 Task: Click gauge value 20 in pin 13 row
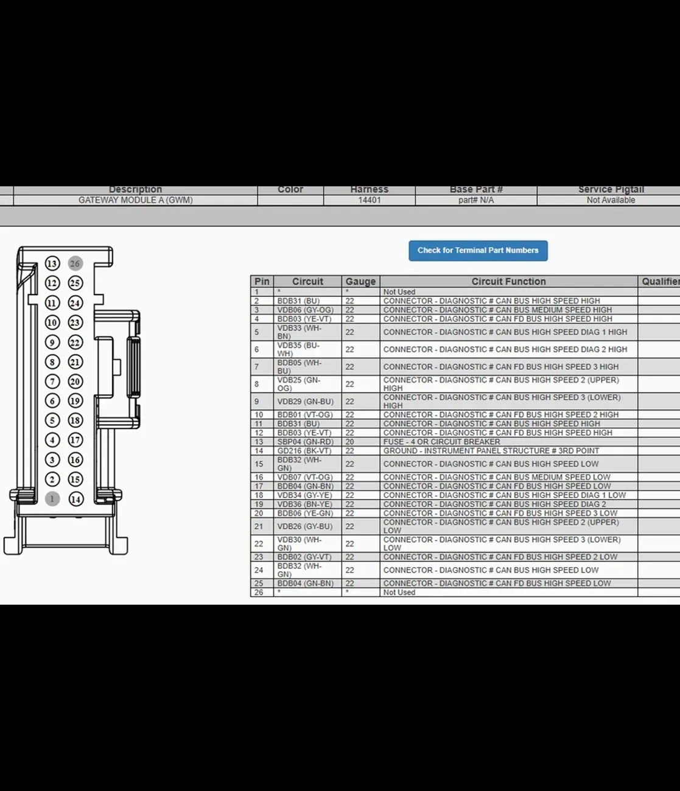pyautogui.click(x=349, y=442)
